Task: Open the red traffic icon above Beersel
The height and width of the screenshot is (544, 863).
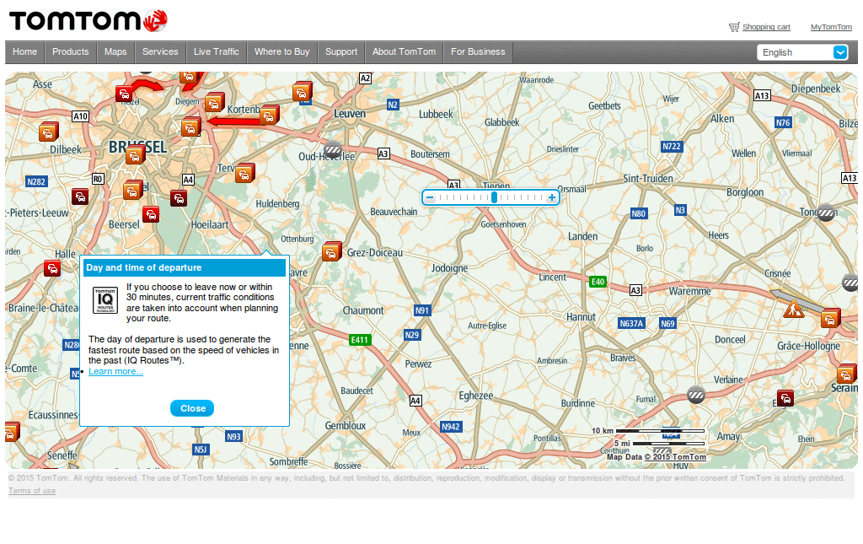Action: pos(150,214)
